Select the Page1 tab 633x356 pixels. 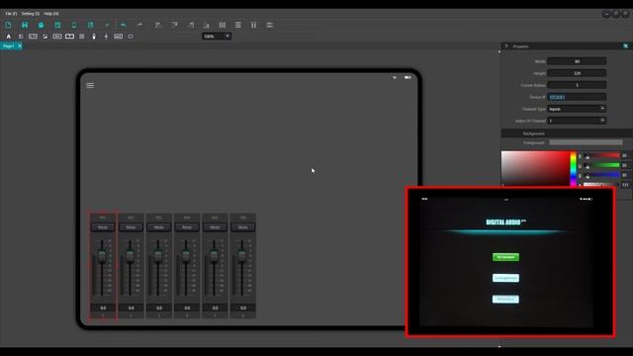tap(8, 46)
